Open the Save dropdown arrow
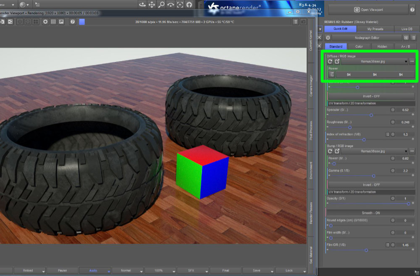 tap(272, 271)
